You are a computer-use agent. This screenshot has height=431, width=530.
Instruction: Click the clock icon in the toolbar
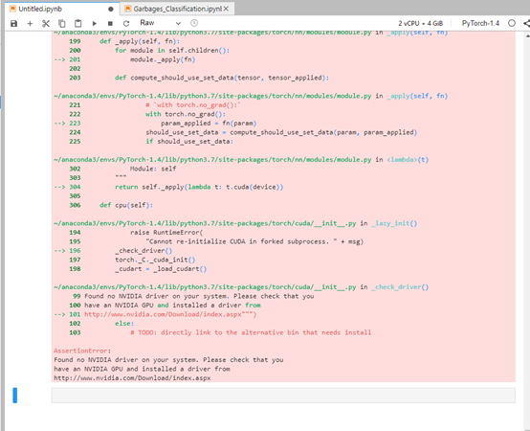click(x=194, y=23)
